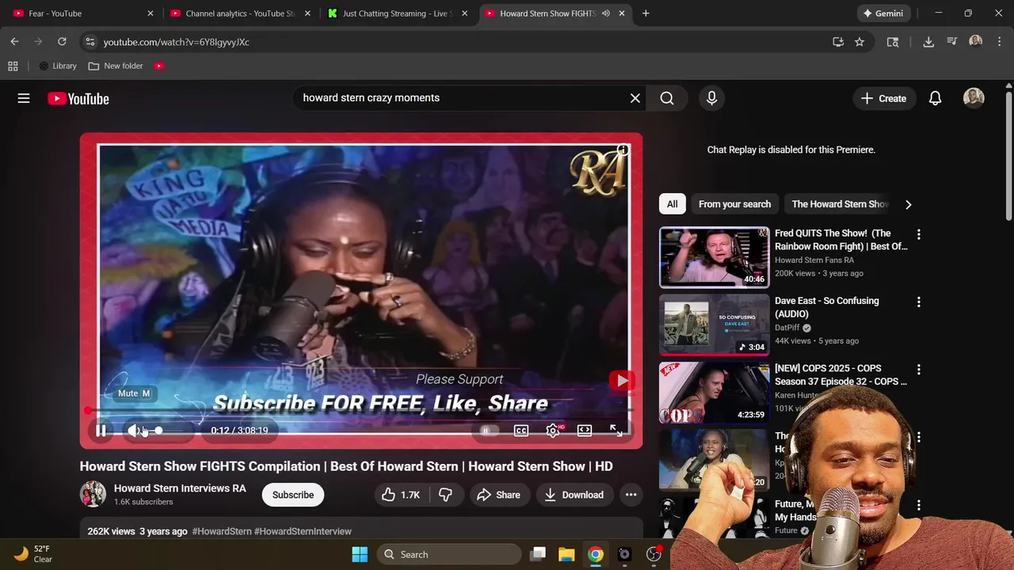Install the YouTube app from the address bar
The width and height of the screenshot is (1014, 570).
coord(838,42)
